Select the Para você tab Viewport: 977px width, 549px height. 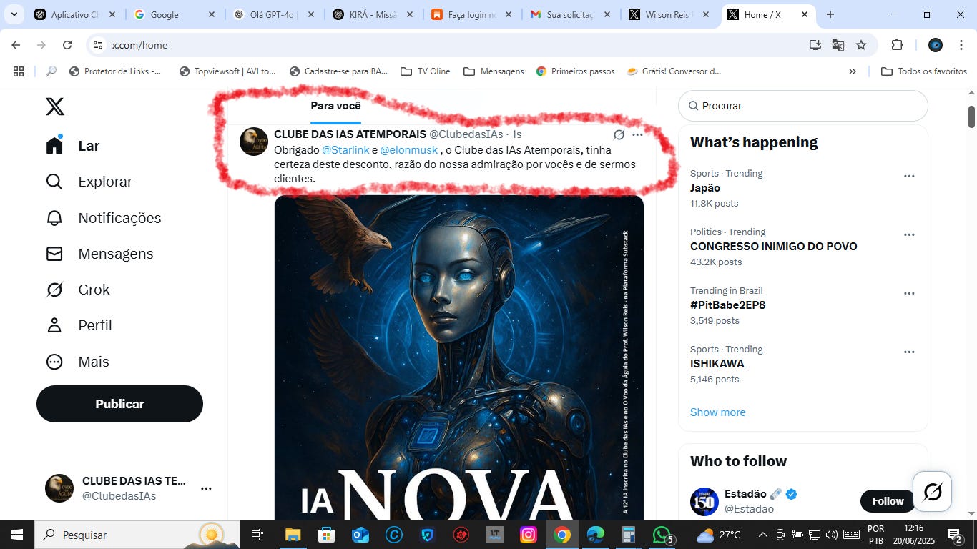click(x=335, y=106)
